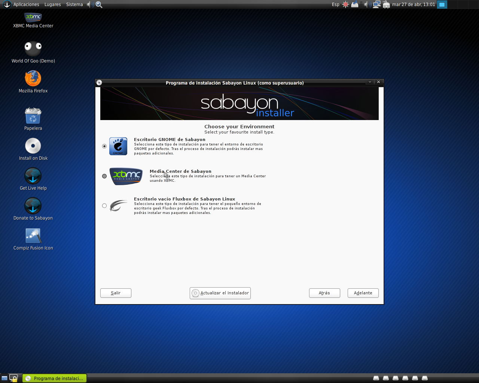
Task: Open the Aplicaciones menu
Action: click(26, 4)
